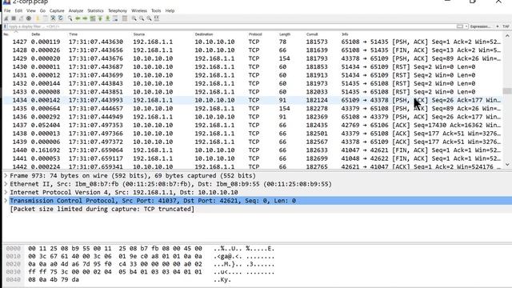This screenshot has height=288, width=512.
Task: Open a capture file
Action: [x=38, y=18]
